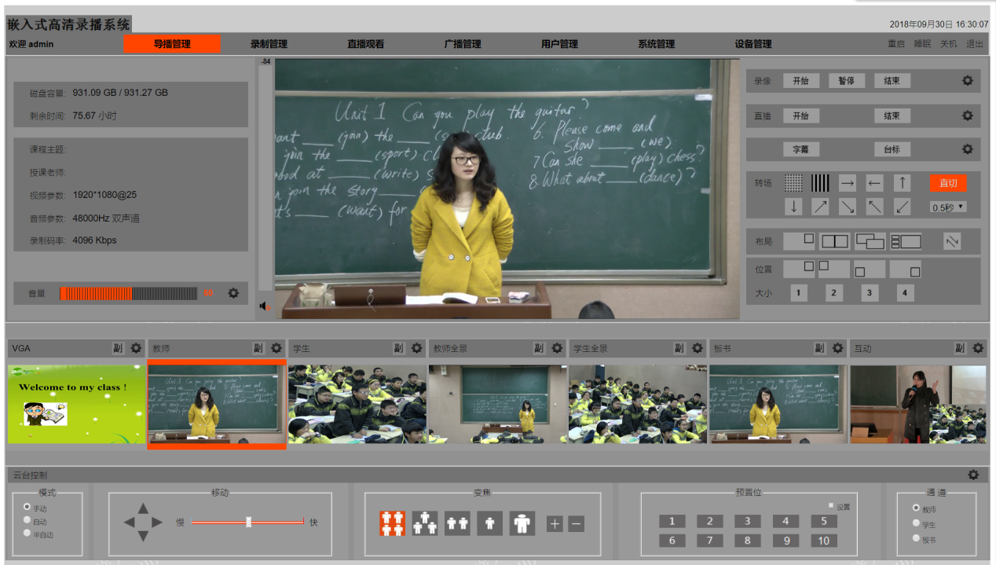Choose the up-left diagonal transition

point(874,207)
